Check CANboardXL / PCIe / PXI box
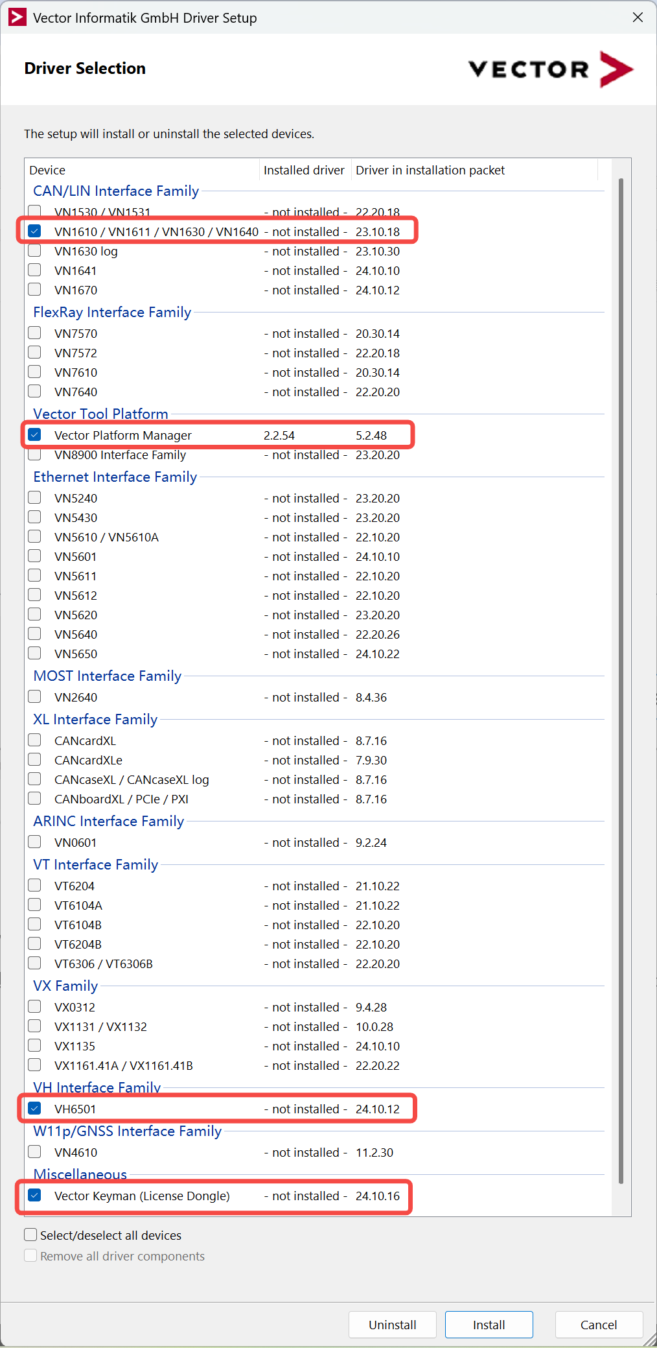 click(x=35, y=798)
